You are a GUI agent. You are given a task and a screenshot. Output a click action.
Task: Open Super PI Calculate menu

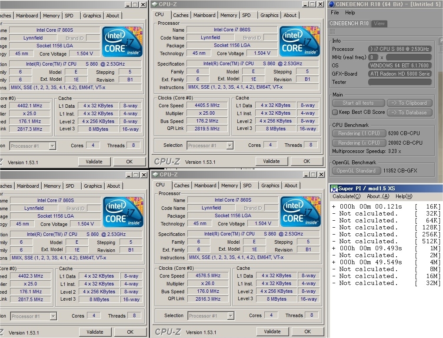click(x=346, y=196)
